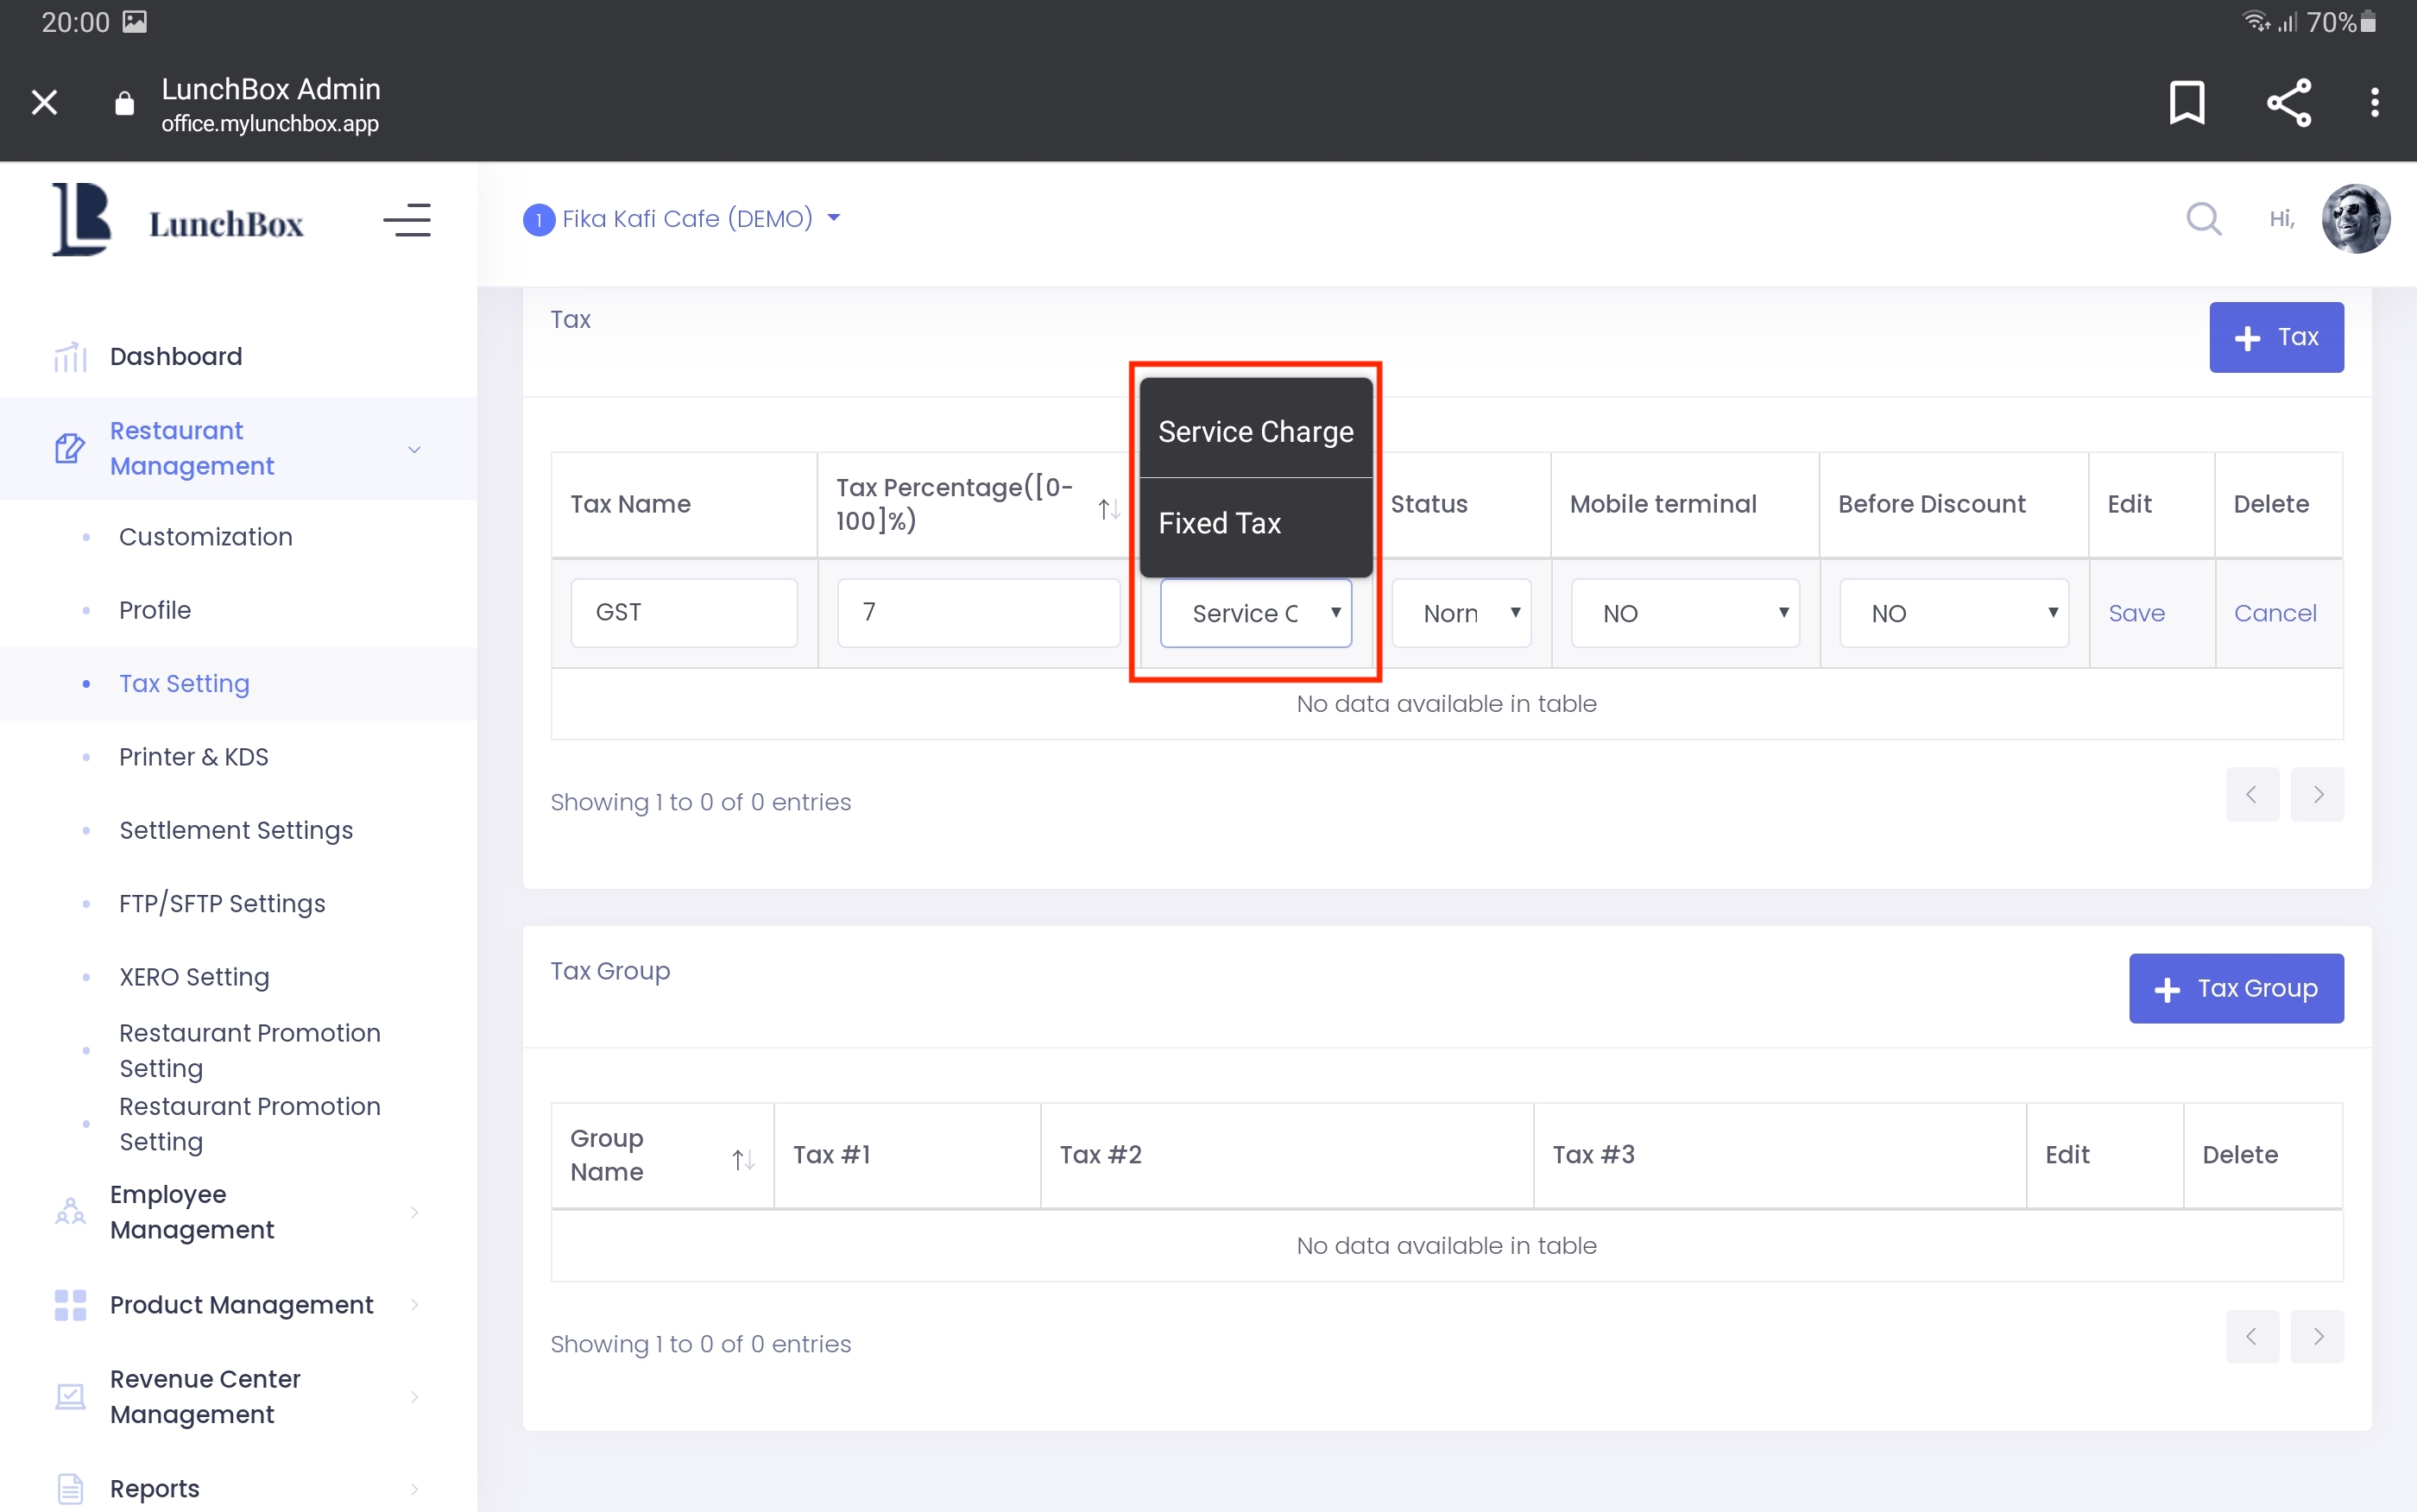Open the user profile avatar
Image resolution: width=2417 pixels, height=1512 pixels.
point(2355,218)
